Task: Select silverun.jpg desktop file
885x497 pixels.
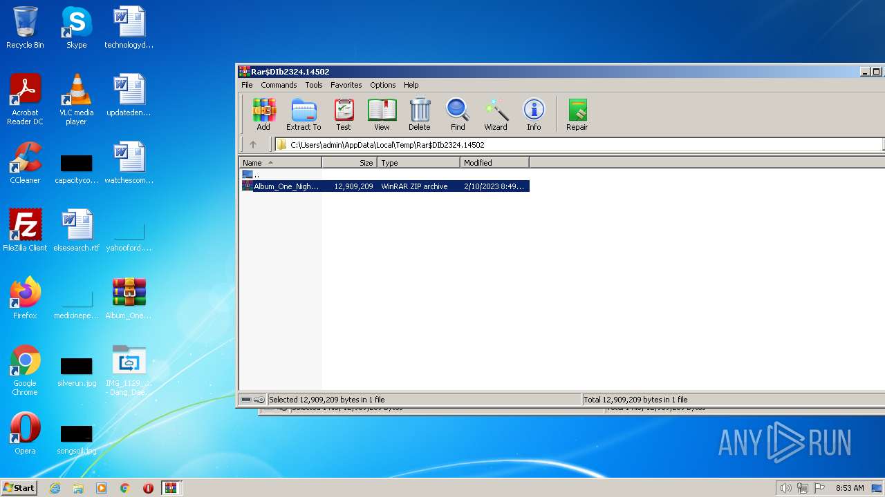Action: pos(76,371)
